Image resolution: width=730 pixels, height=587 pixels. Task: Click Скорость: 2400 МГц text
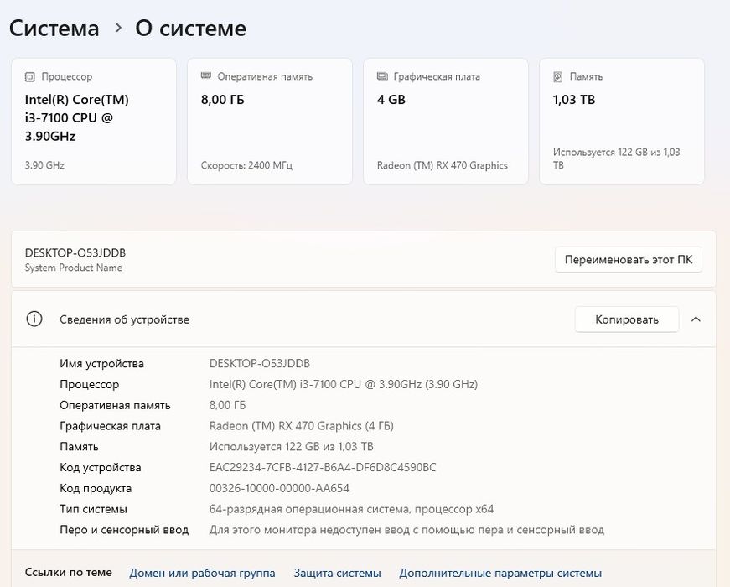[246, 165]
